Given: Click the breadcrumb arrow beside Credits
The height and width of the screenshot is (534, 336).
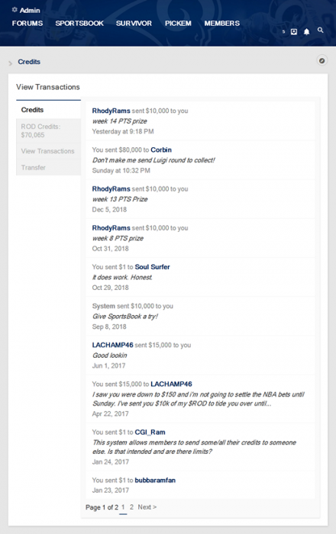Looking at the screenshot, I should tap(10, 63).
